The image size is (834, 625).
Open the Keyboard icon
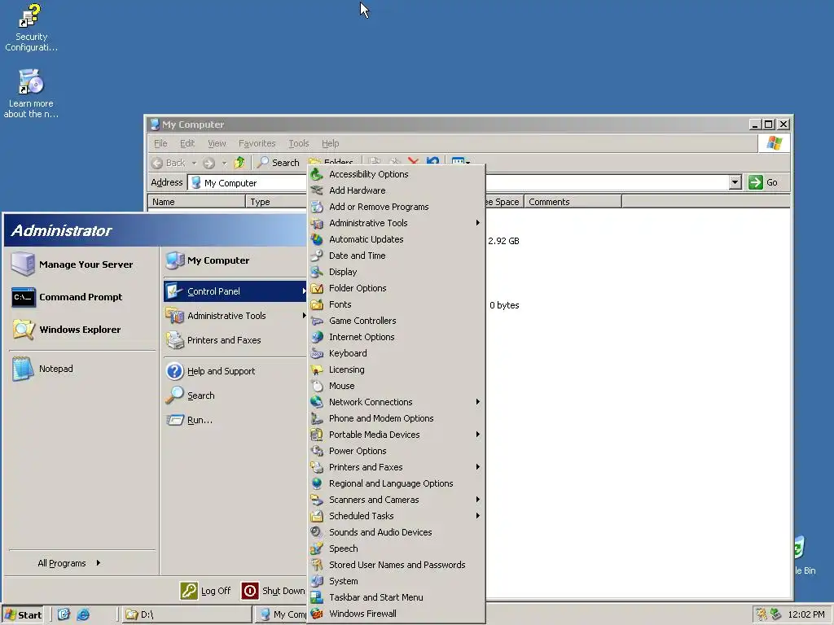tap(317, 353)
